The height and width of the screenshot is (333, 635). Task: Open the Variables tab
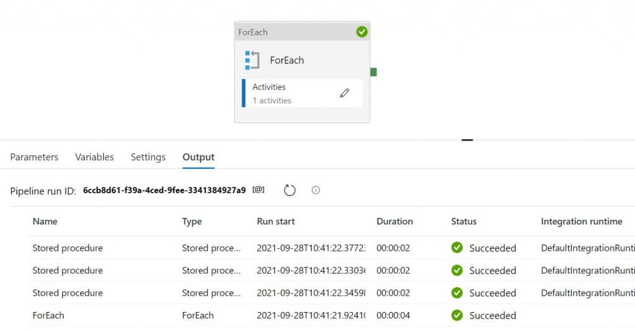[94, 157]
